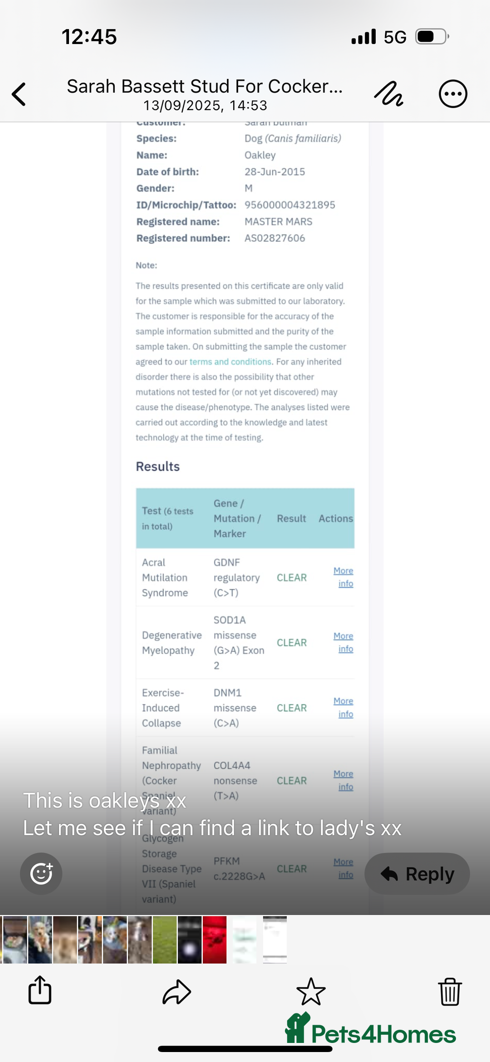Open More info for Familial Nephropathy
The image size is (490, 1062).
pyautogui.click(x=344, y=780)
